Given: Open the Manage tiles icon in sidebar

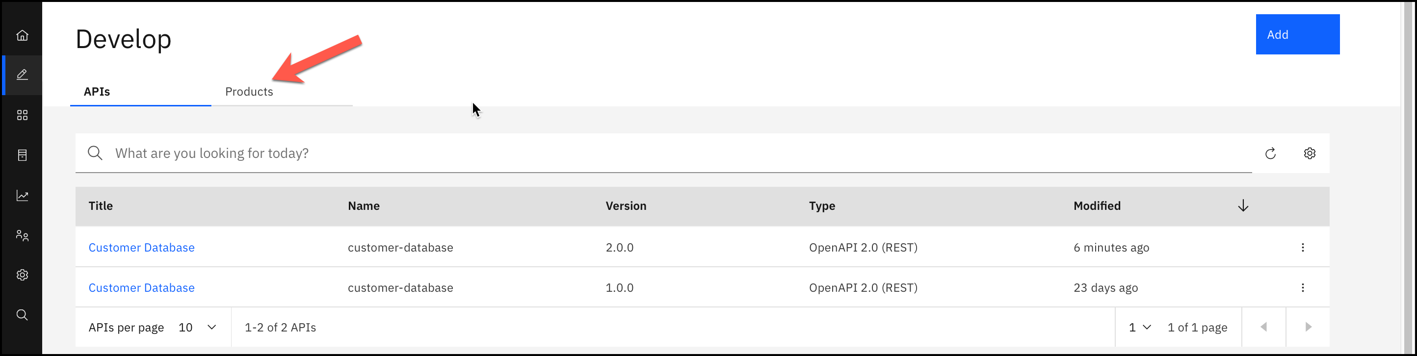Looking at the screenshot, I should pyautogui.click(x=22, y=115).
